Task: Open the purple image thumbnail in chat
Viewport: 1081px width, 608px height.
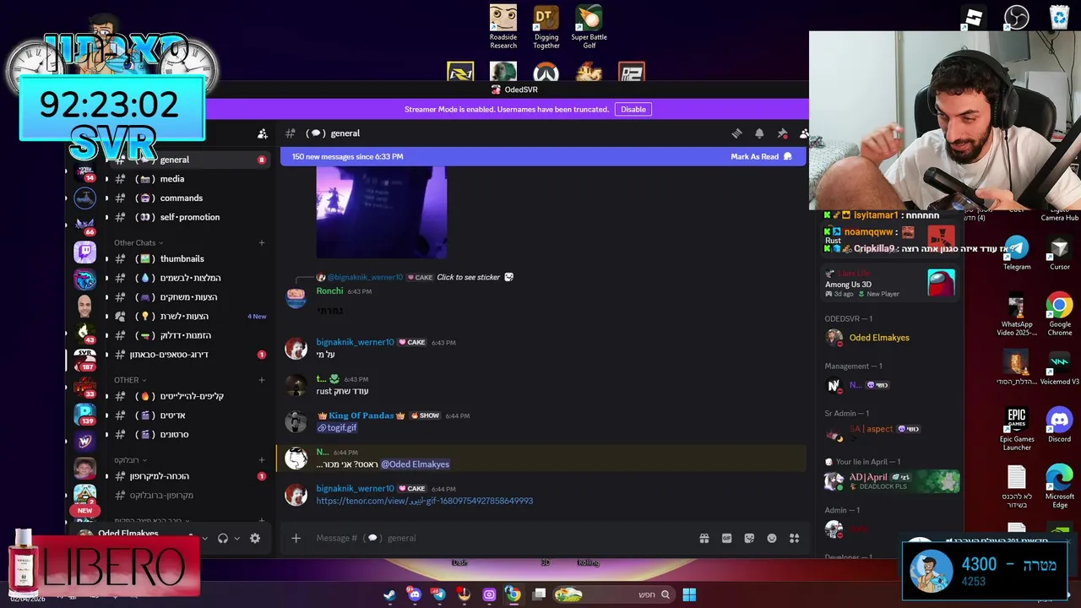Action: tap(382, 212)
